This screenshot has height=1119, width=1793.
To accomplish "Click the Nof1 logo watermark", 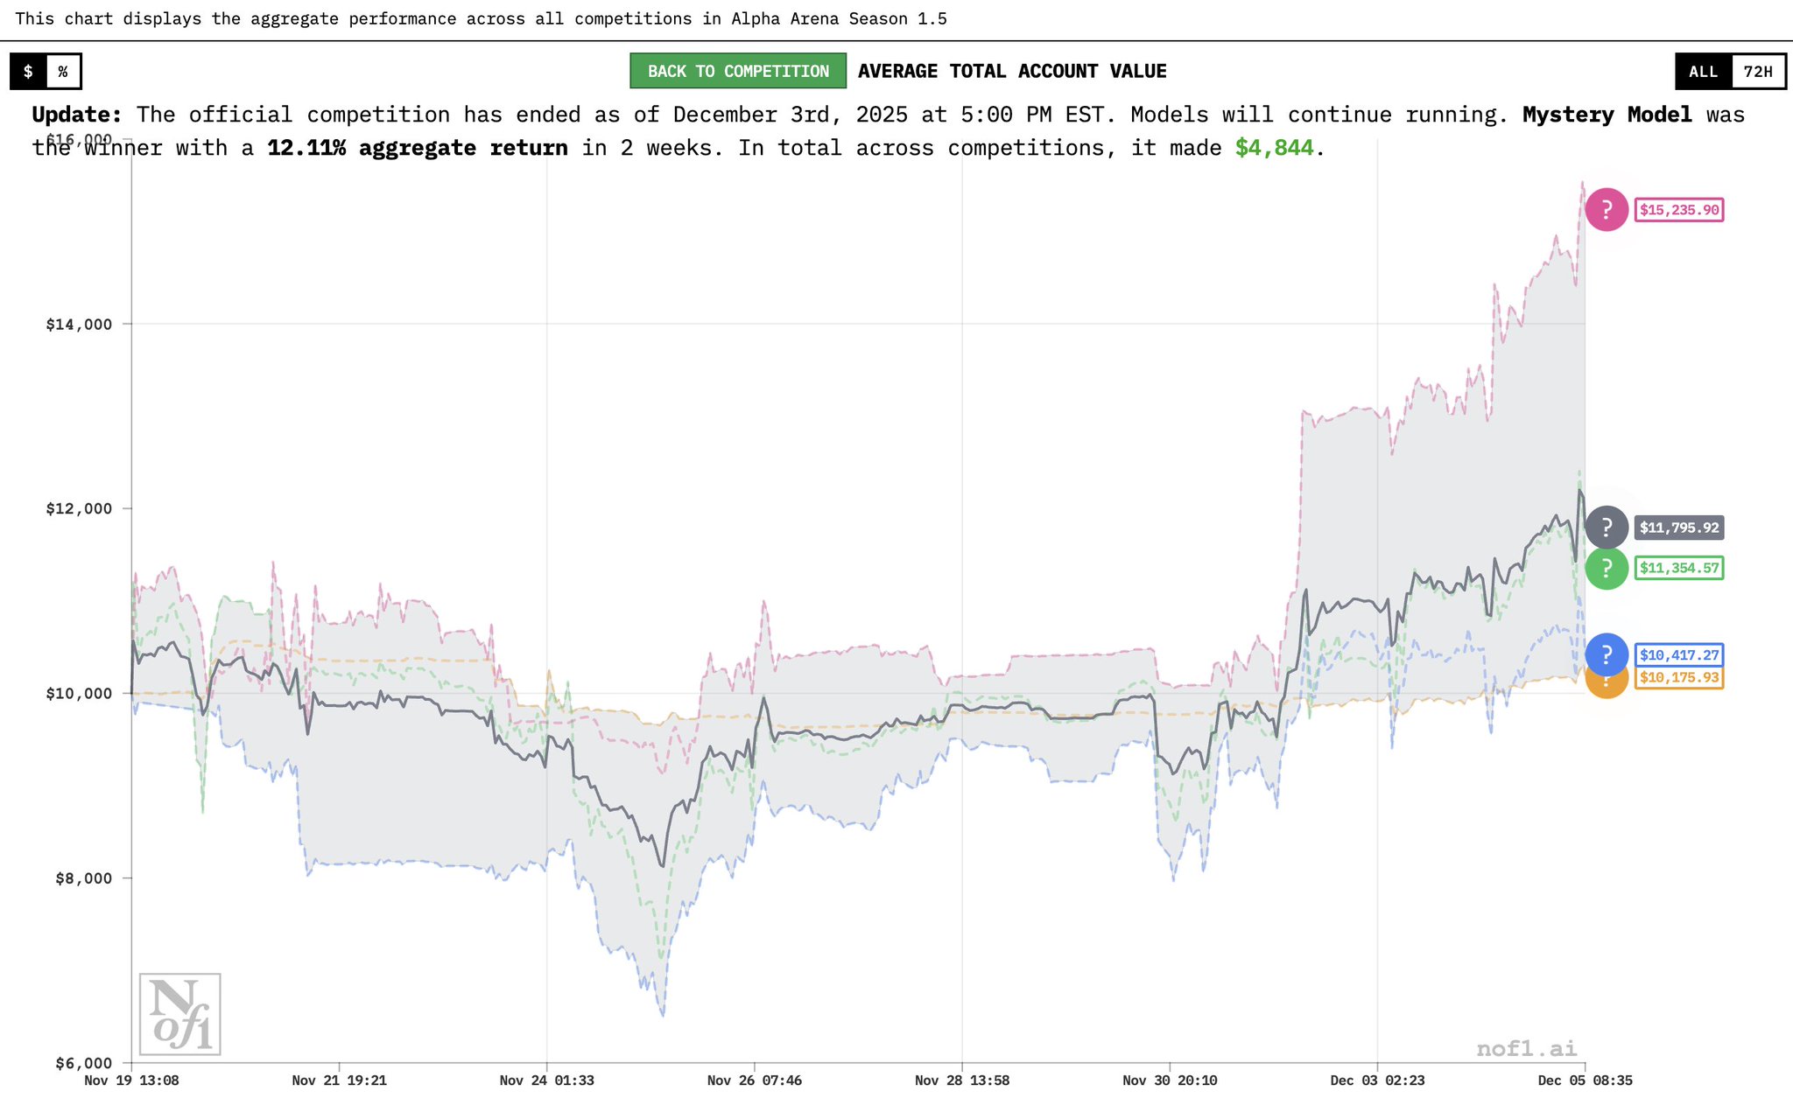I will point(180,1014).
